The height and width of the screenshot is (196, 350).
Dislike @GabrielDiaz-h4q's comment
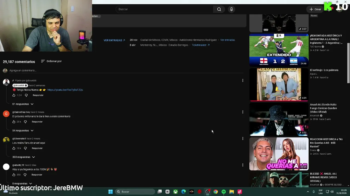tap(25, 122)
